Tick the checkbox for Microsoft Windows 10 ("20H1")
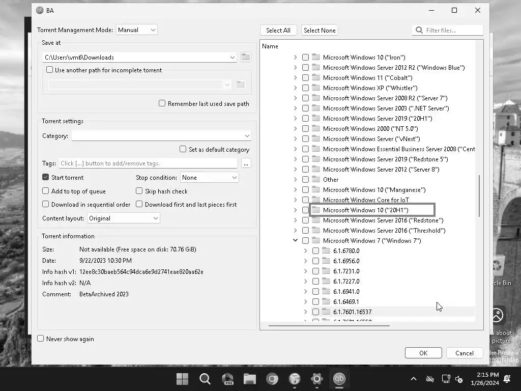Screen dimensions: 521x391 tap(305, 210)
